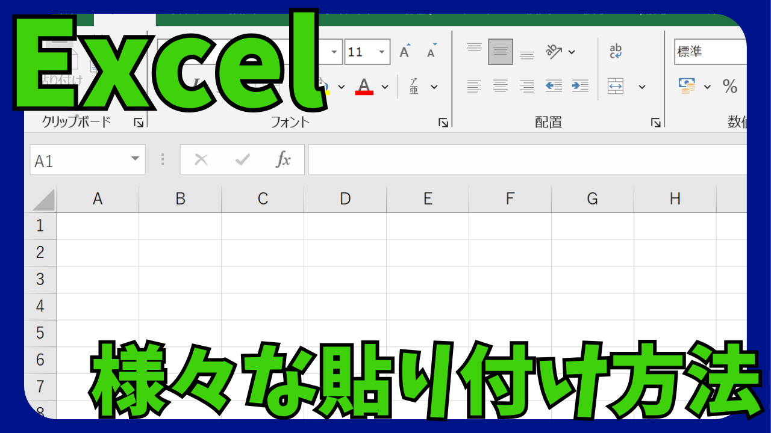Show phonetic guide (ア亜) icon
The image size is (771, 433).
click(414, 87)
